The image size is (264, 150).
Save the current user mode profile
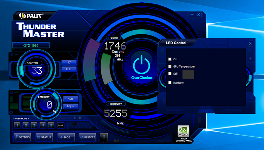[61, 125]
